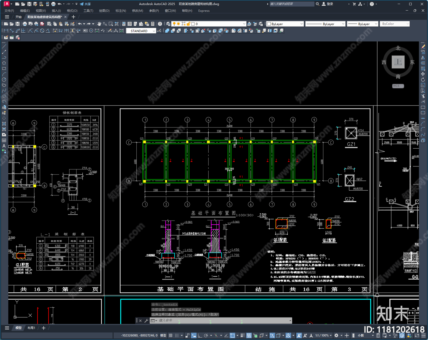Select the Rotate tool on right toolbar
The height and width of the screenshot is (340, 428).
(423, 80)
